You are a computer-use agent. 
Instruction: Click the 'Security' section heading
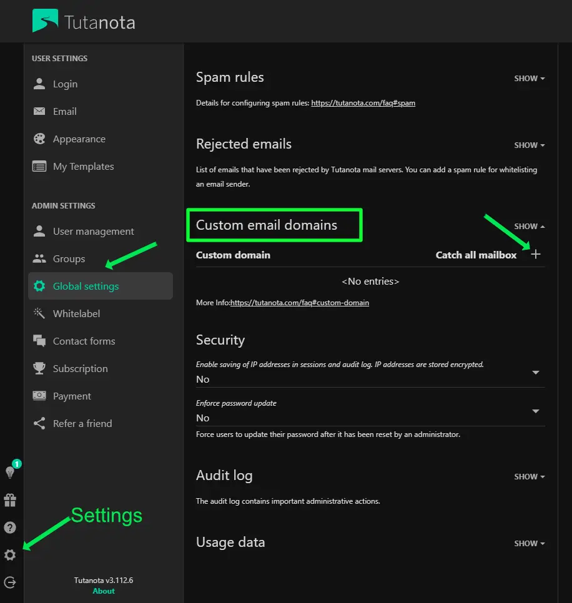pyautogui.click(x=220, y=340)
